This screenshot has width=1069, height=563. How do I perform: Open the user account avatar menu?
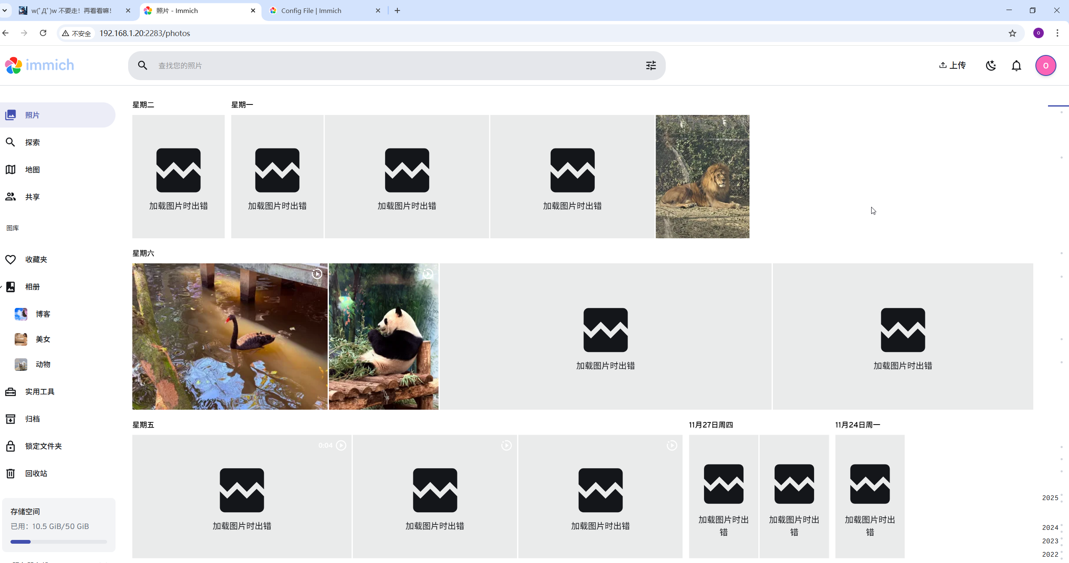coord(1045,65)
